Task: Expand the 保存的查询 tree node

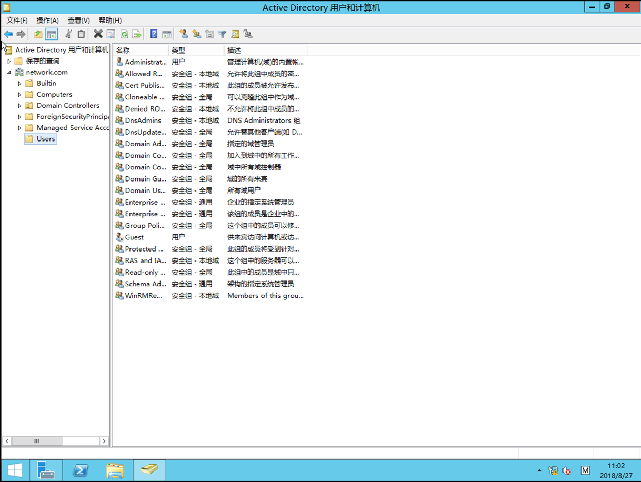Action: (9, 61)
